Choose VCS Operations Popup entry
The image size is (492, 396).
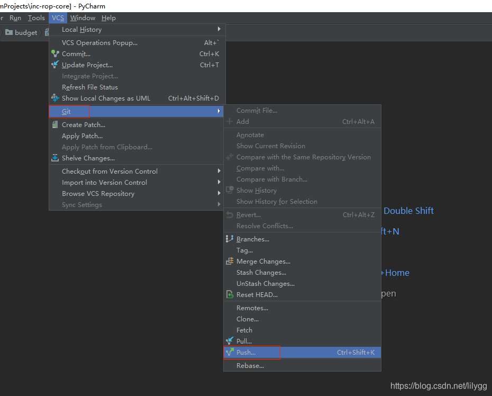click(x=137, y=43)
